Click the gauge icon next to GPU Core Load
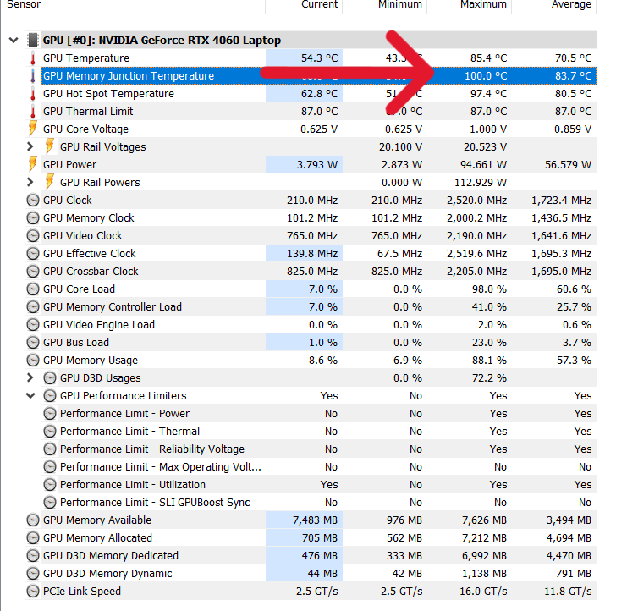The width and height of the screenshot is (627, 611). (x=33, y=289)
